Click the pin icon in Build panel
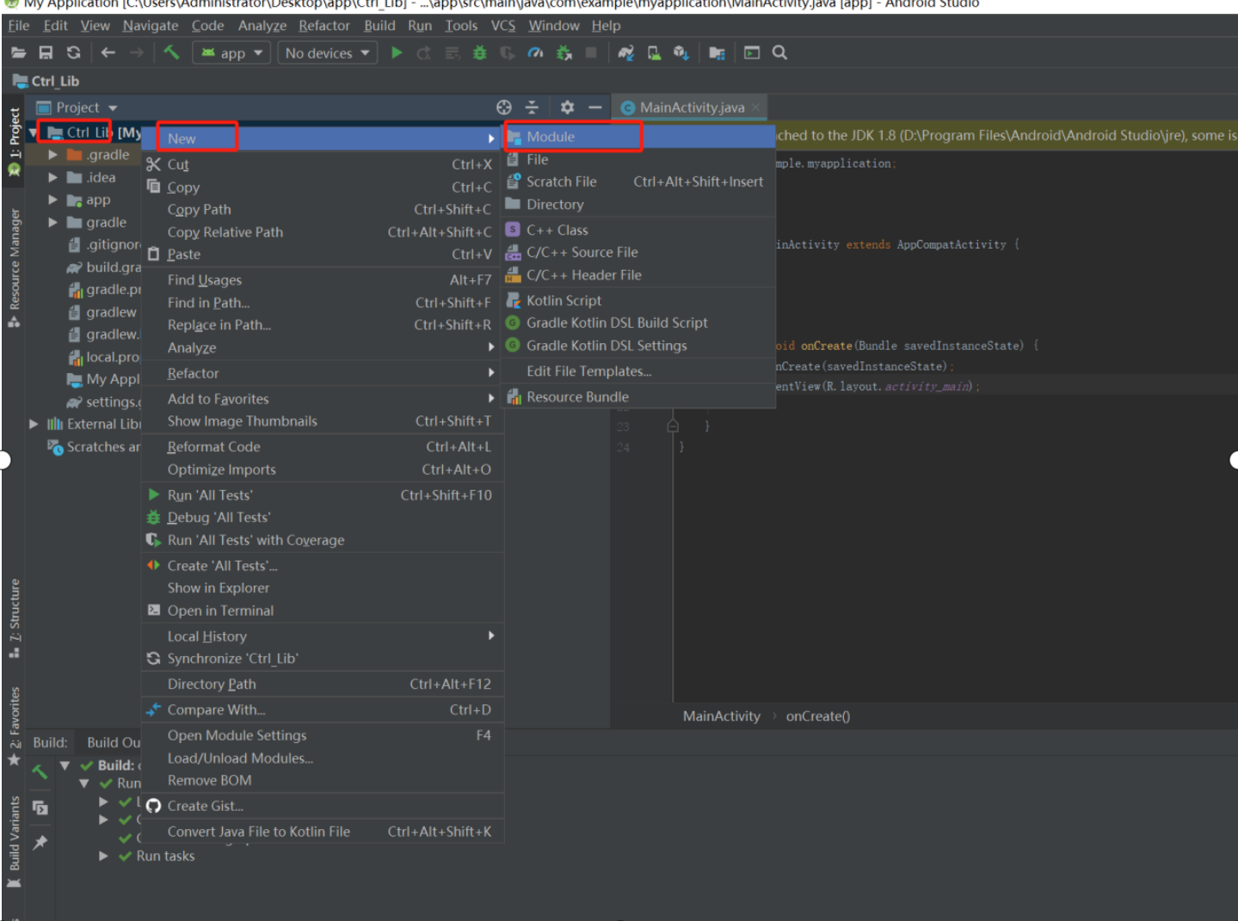The image size is (1238, 921). click(40, 842)
